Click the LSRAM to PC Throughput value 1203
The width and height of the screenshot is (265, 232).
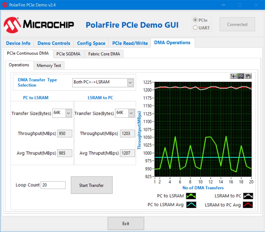coord(127,133)
